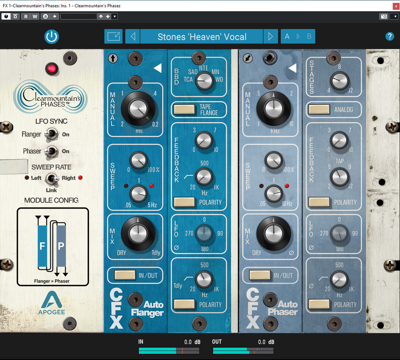The image size is (400, 360).
Task: Toggle the phaser bottom POLARITY button
Action: 319,304
